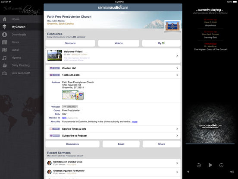Open the Welcome Video thumbnail

click(55, 55)
